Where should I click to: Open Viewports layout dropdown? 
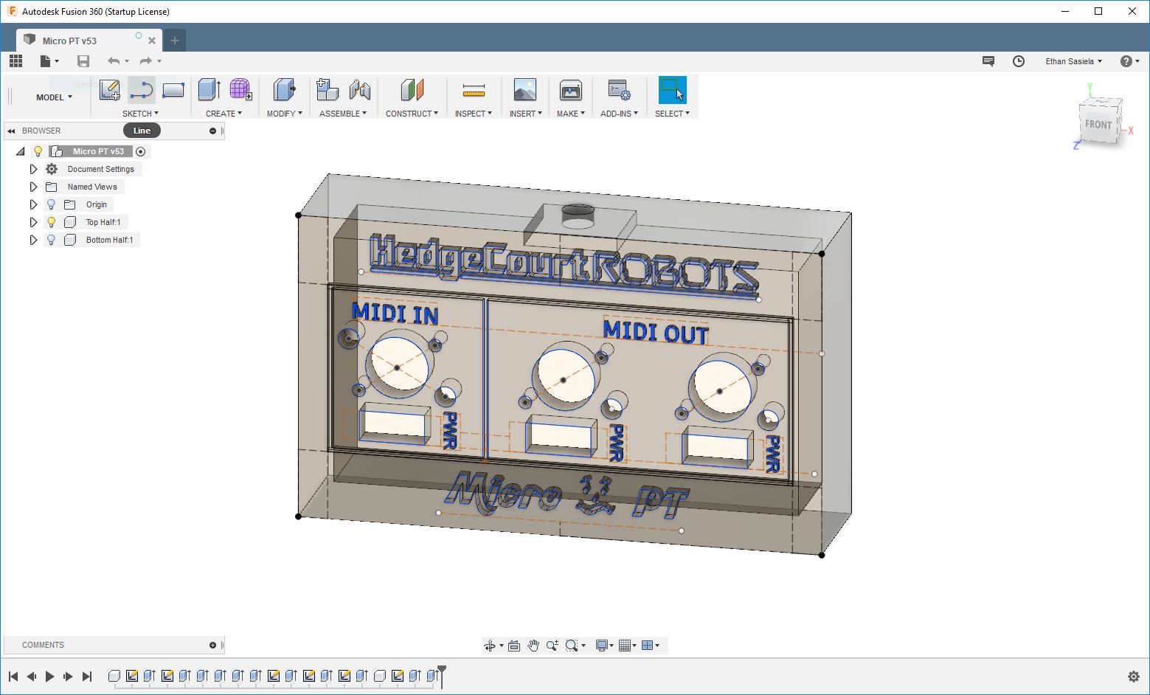coord(651,646)
